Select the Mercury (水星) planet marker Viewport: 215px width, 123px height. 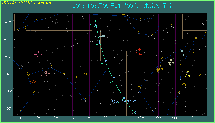pos(182,51)
